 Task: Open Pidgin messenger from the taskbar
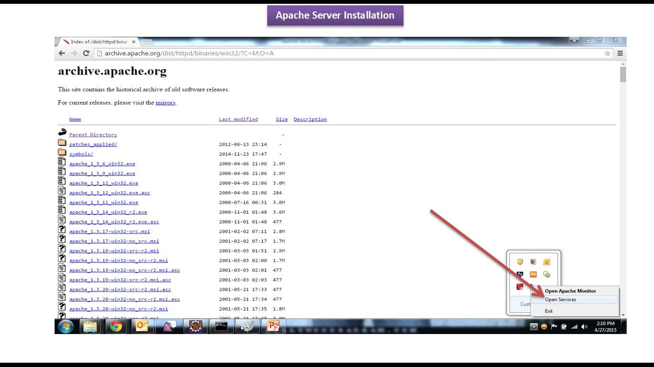click(169, 327)
